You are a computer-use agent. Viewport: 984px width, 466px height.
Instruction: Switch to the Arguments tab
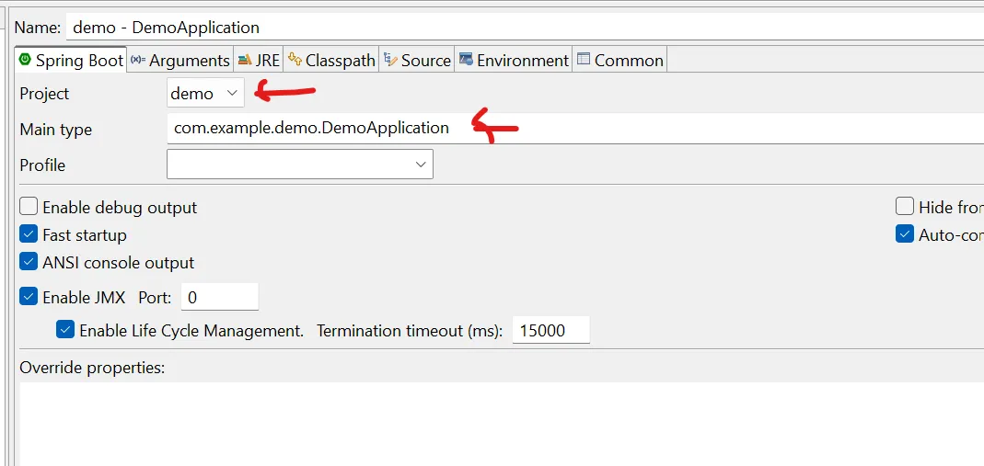180,60
